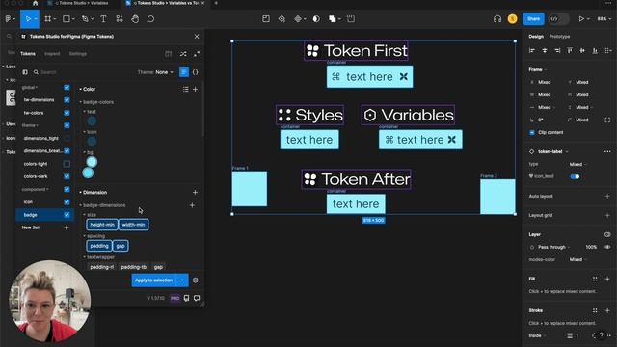Switch to the Design tab
Viewport: 617px width, 347px height.
click(536, 37)
